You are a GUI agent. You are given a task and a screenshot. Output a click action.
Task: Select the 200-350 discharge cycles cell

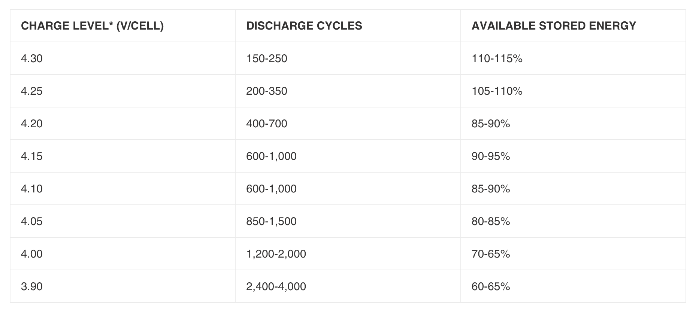pos(348,91)
